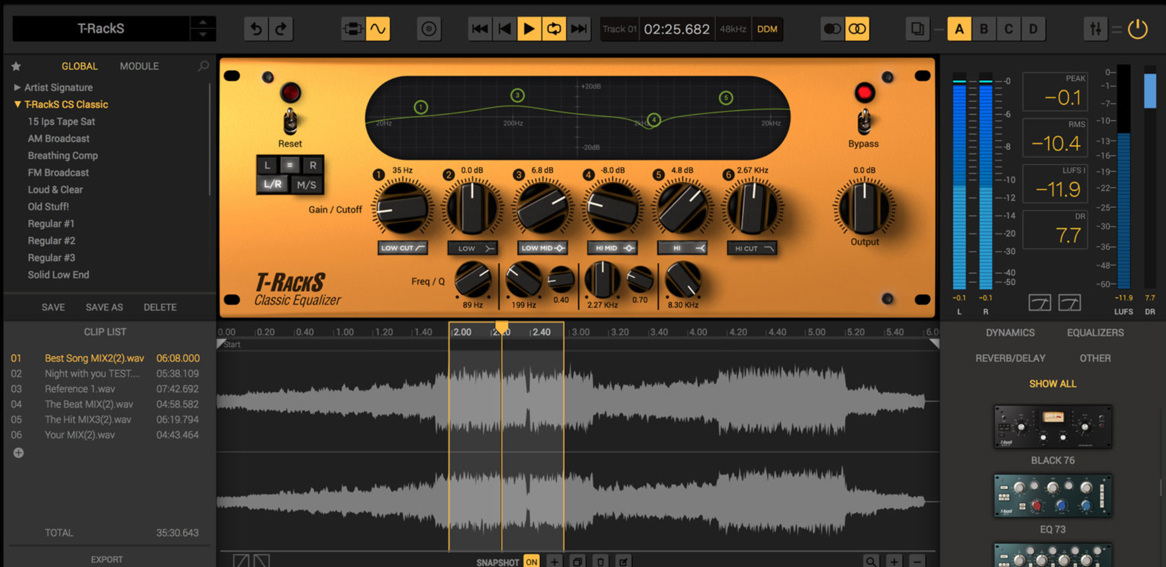1166x567 pixels.
Task: Select preset slot C
Action: pos(1009,29)
